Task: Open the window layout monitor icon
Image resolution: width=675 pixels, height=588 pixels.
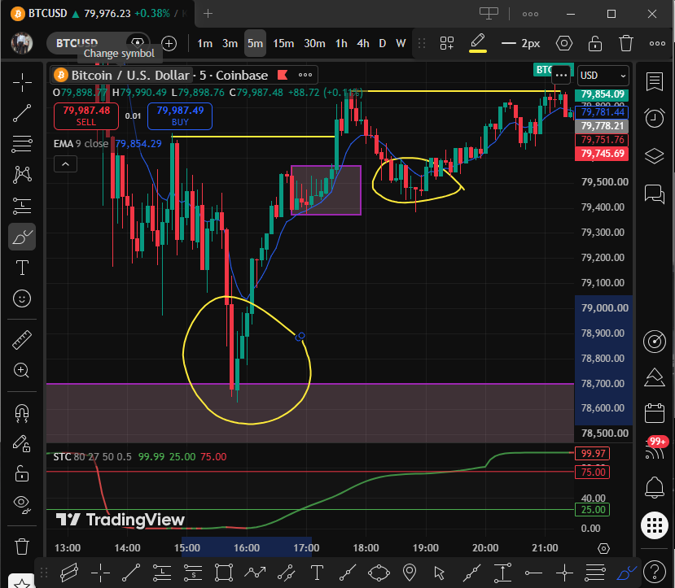Action: pos(489,13)
